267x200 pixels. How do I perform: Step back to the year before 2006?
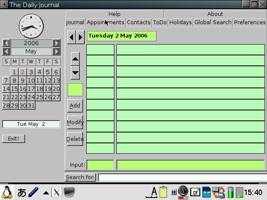(6, 43)
